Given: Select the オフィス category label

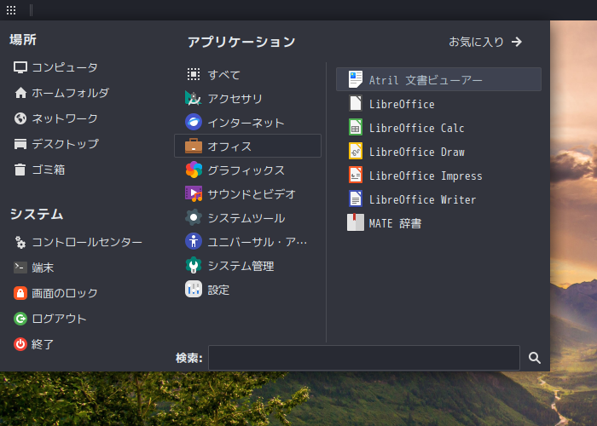Looking at the screenshot, I should [x=229, y=147].
